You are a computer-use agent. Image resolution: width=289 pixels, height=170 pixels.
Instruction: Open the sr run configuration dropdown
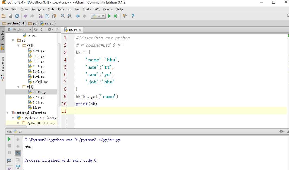(x=98, y=16)
